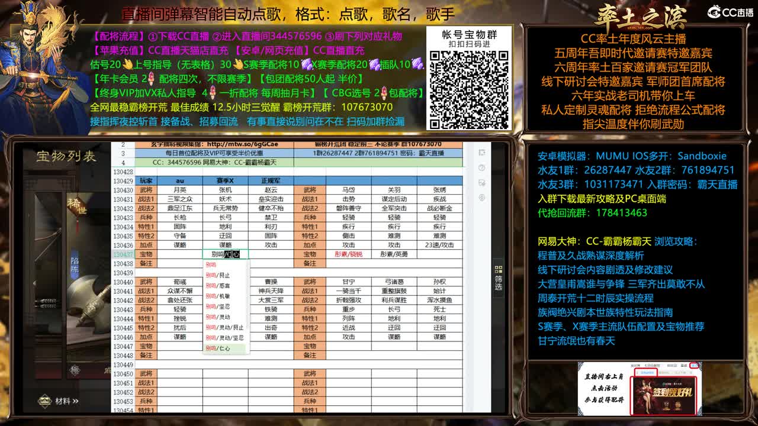Click the 正规军 header cell
Image resolution: width=758 pixels, height=426 pixels.
[x=271, y=180]
